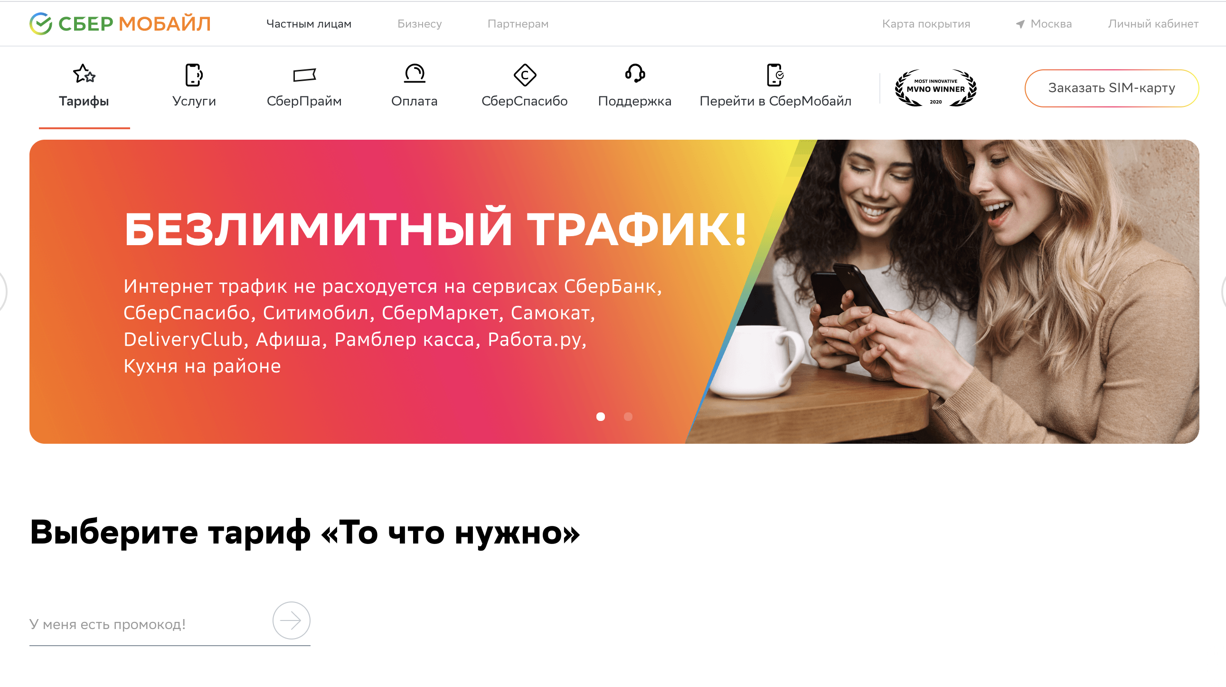Click the СберПрайм ticket icon

[x=305, y=75]
